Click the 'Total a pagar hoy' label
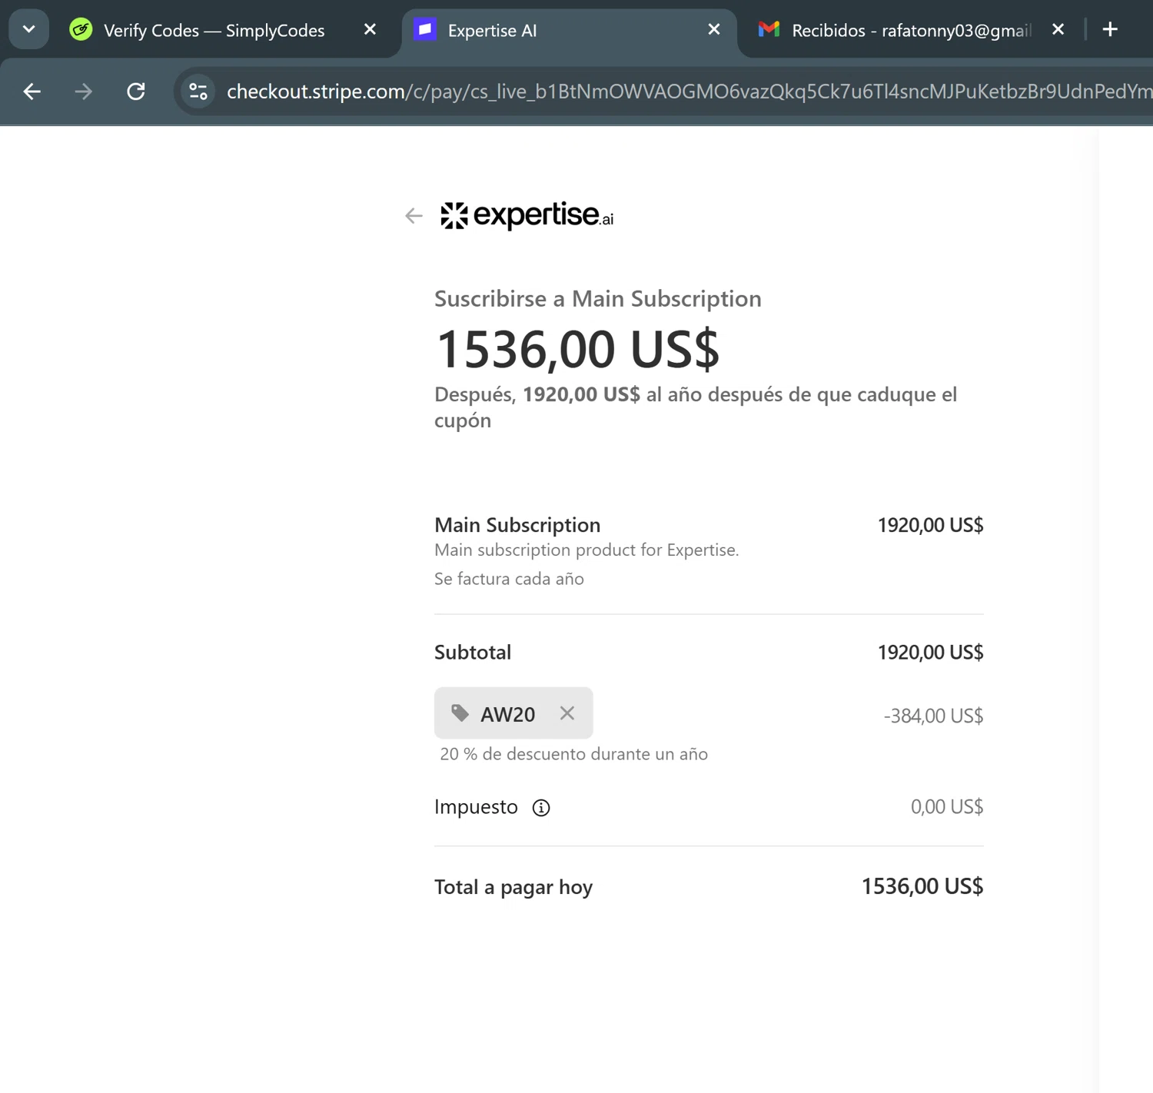This screenshot has height=1093, width=1153. [513, 887]
